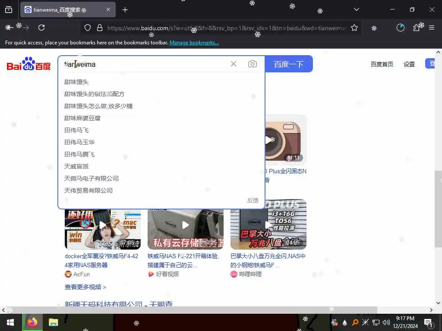The width and height of the screenshot is (442, 331).
Task: Click the 好看视频 source icon
Action: 151,274
